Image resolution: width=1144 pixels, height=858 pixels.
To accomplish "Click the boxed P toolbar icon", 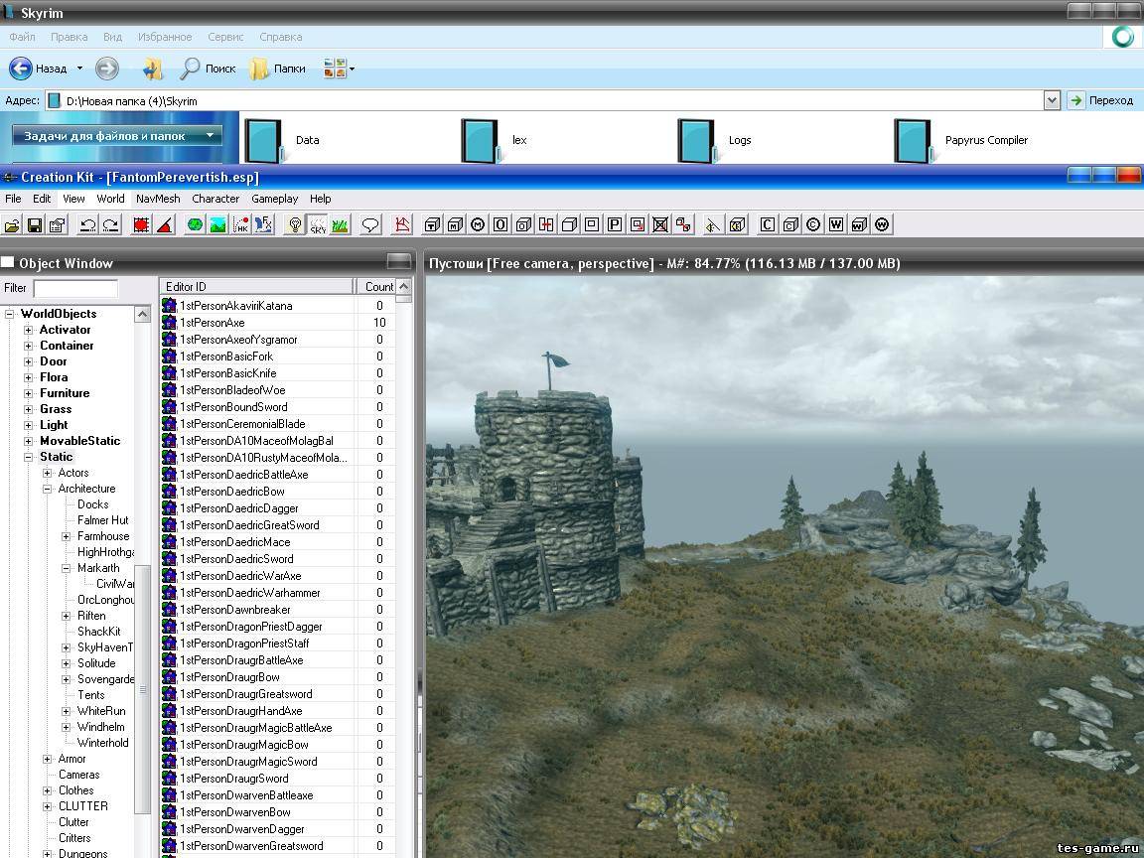I will click(x=615, y=225).
